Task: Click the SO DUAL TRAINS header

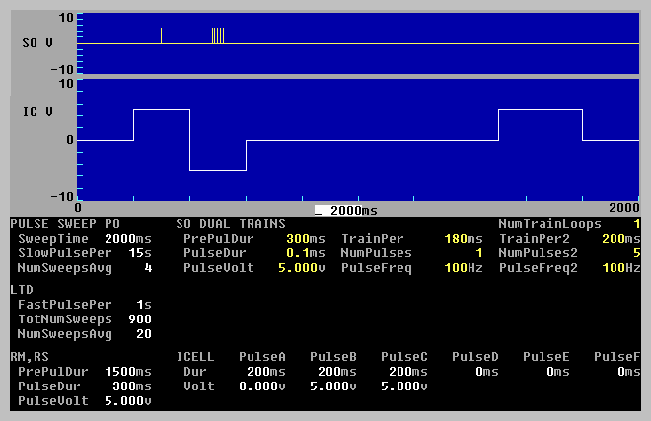Action: pyautogui.click(x=230, y=224)
